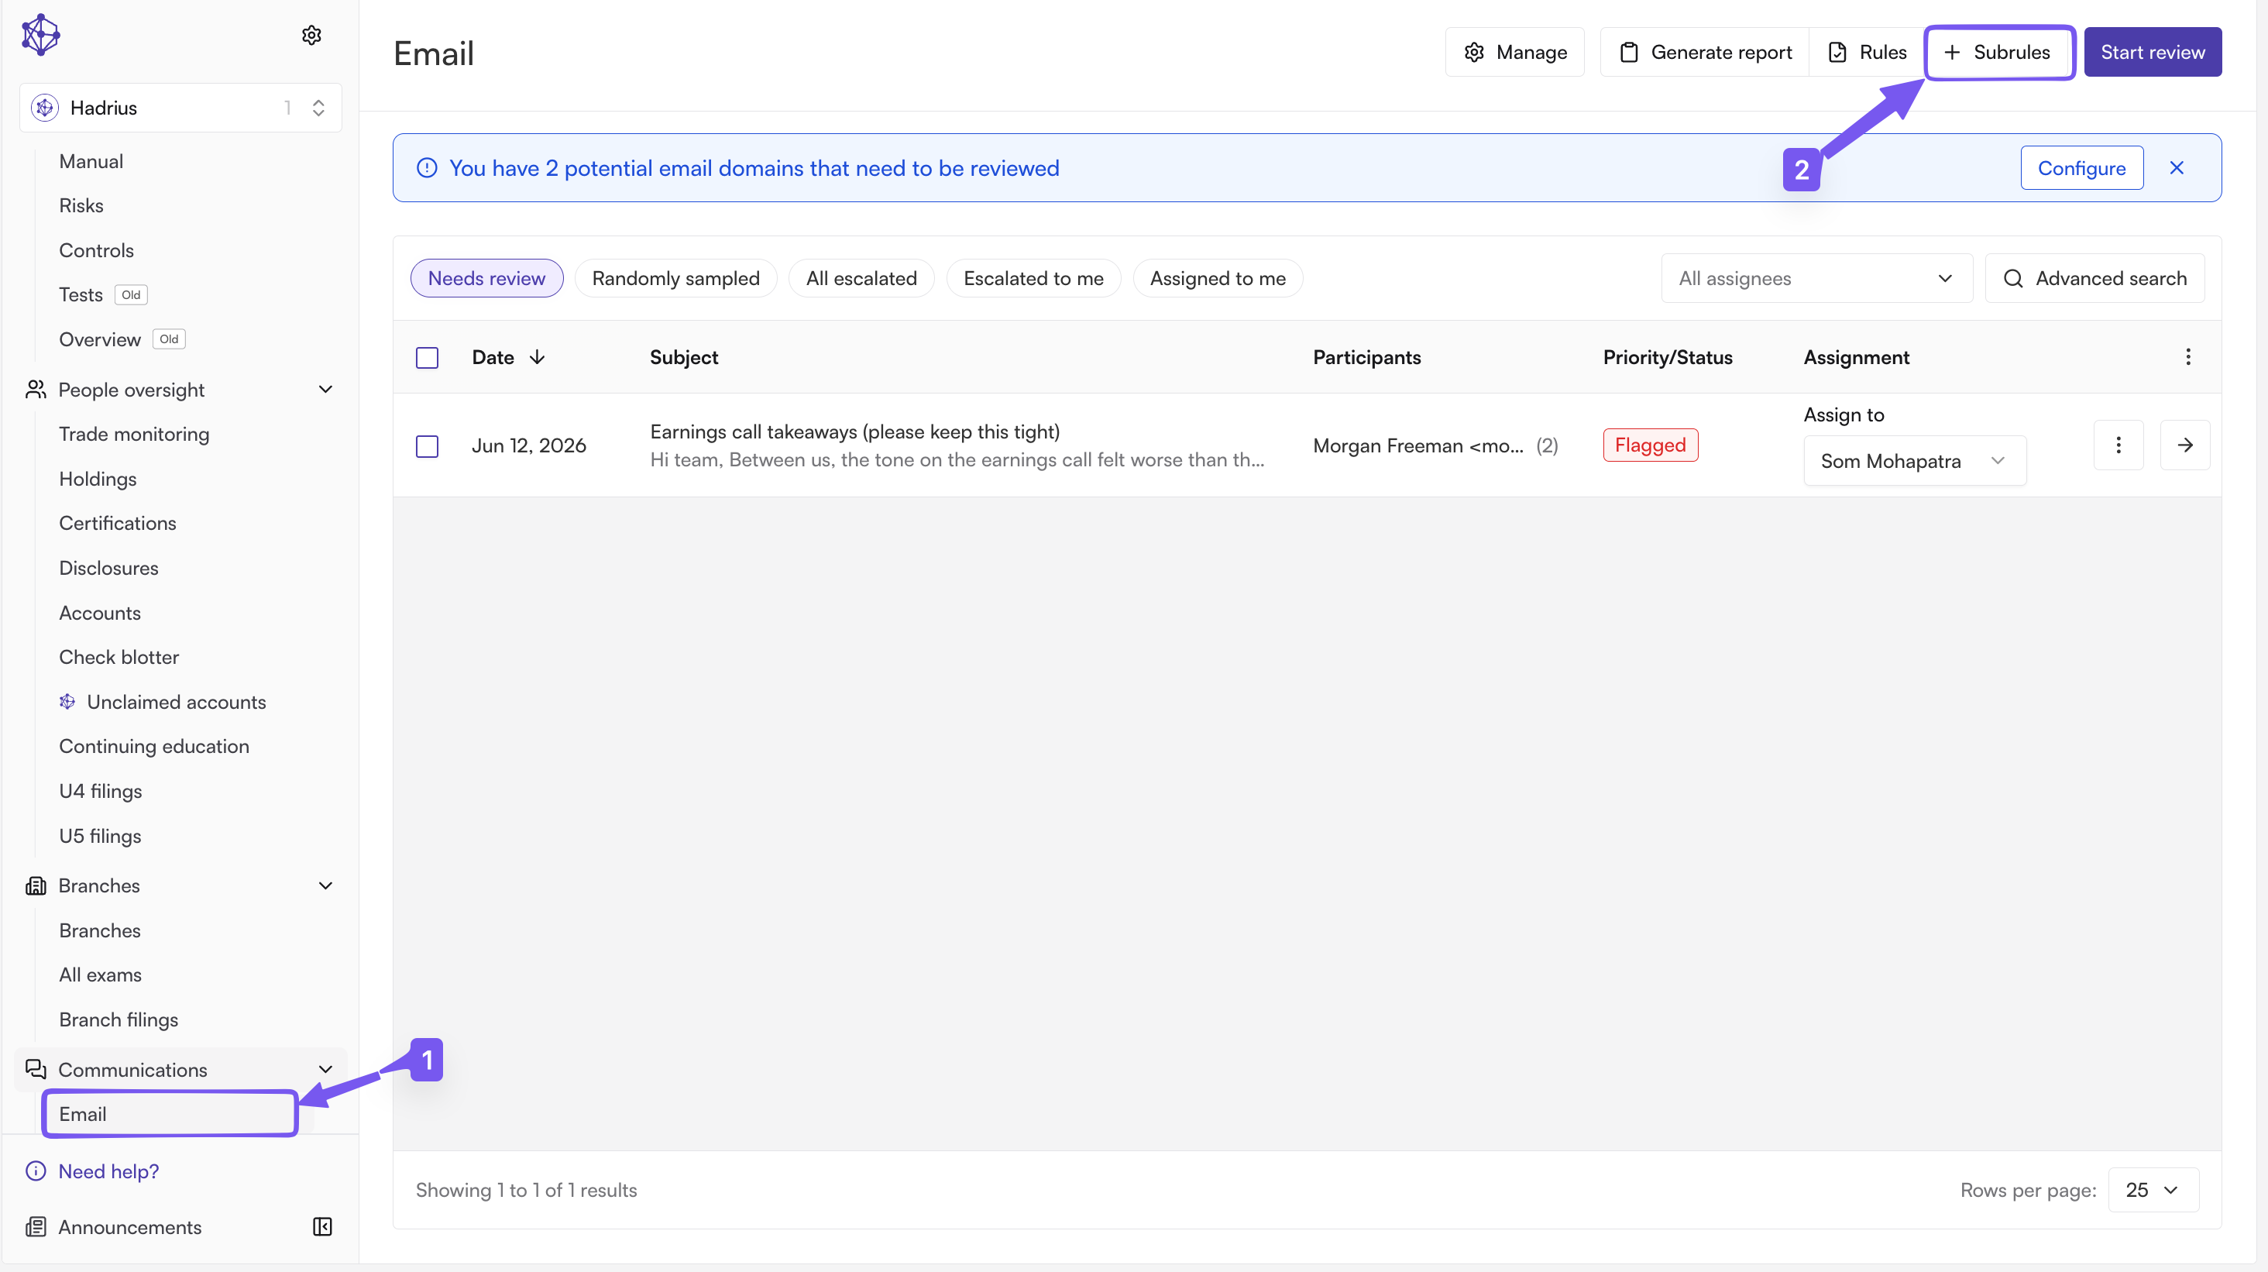The width and height of the screenshot is (2268, 1272).
Task: Open Certifications page
Action: point(118,523)
